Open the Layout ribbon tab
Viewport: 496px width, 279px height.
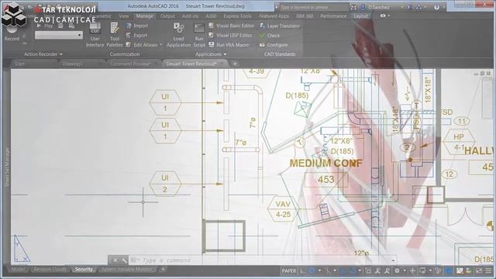[x=360, y=15]
